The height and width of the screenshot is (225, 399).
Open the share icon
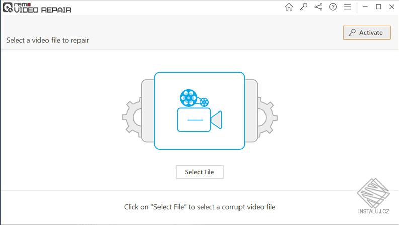click(318, 7)
